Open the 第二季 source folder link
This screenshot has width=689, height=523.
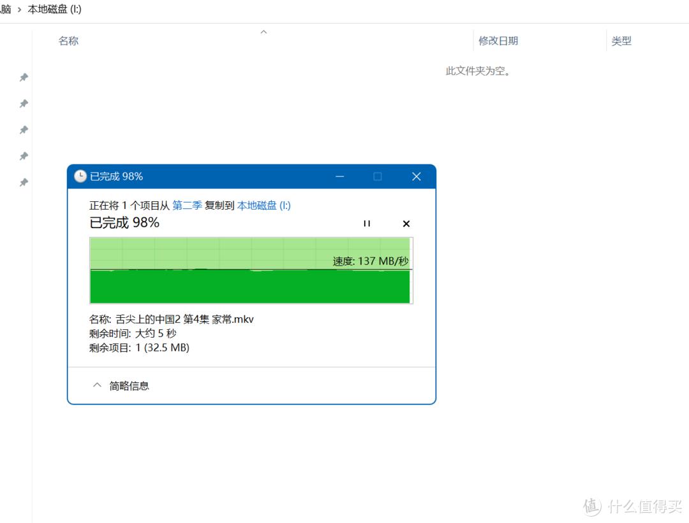(186, 205)
